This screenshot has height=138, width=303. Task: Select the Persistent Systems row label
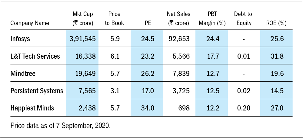[x=37, y=90]
